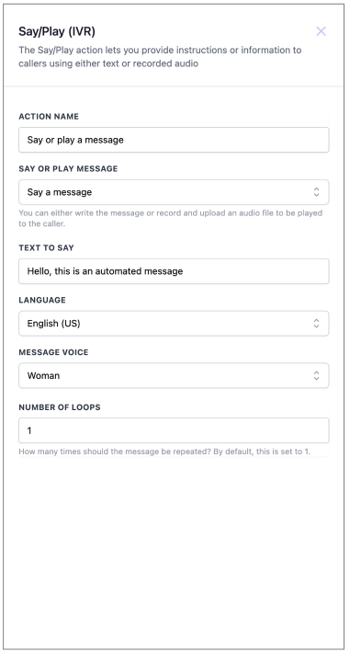The width and height of the screenshot is (350, 652).
Task: Click the NUMBER OF LOOPS label
Action: pyautogui.click(x=60, y=407)
